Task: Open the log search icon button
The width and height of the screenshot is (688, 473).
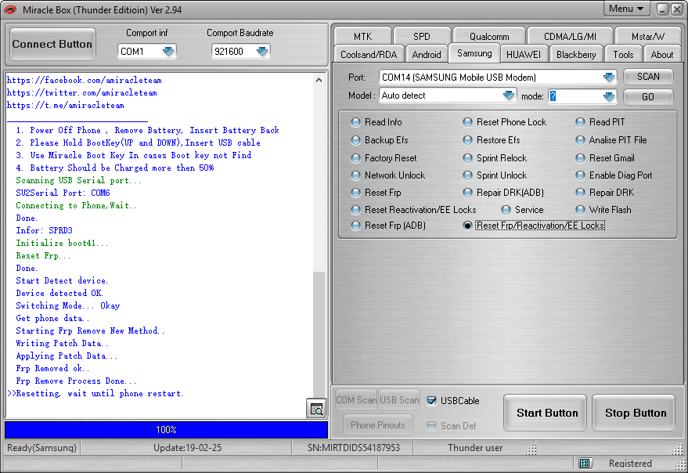Action: click(316, 409)
